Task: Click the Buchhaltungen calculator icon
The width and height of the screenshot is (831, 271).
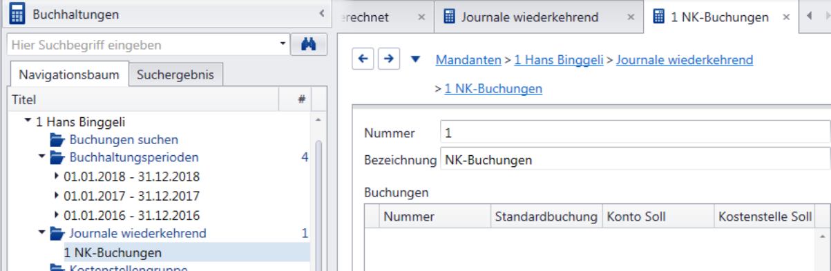Action: tap(17, 14)
